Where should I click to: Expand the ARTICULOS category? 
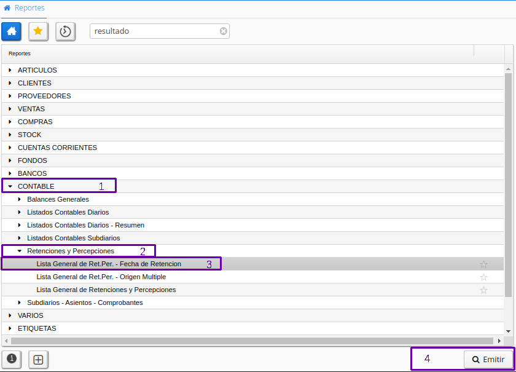10,70
